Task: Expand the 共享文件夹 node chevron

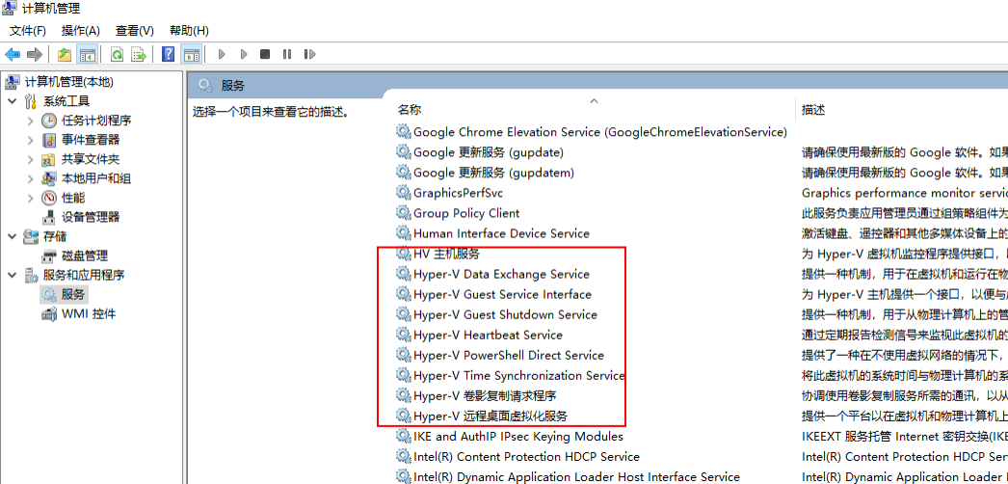Action: tap(30, 159)
